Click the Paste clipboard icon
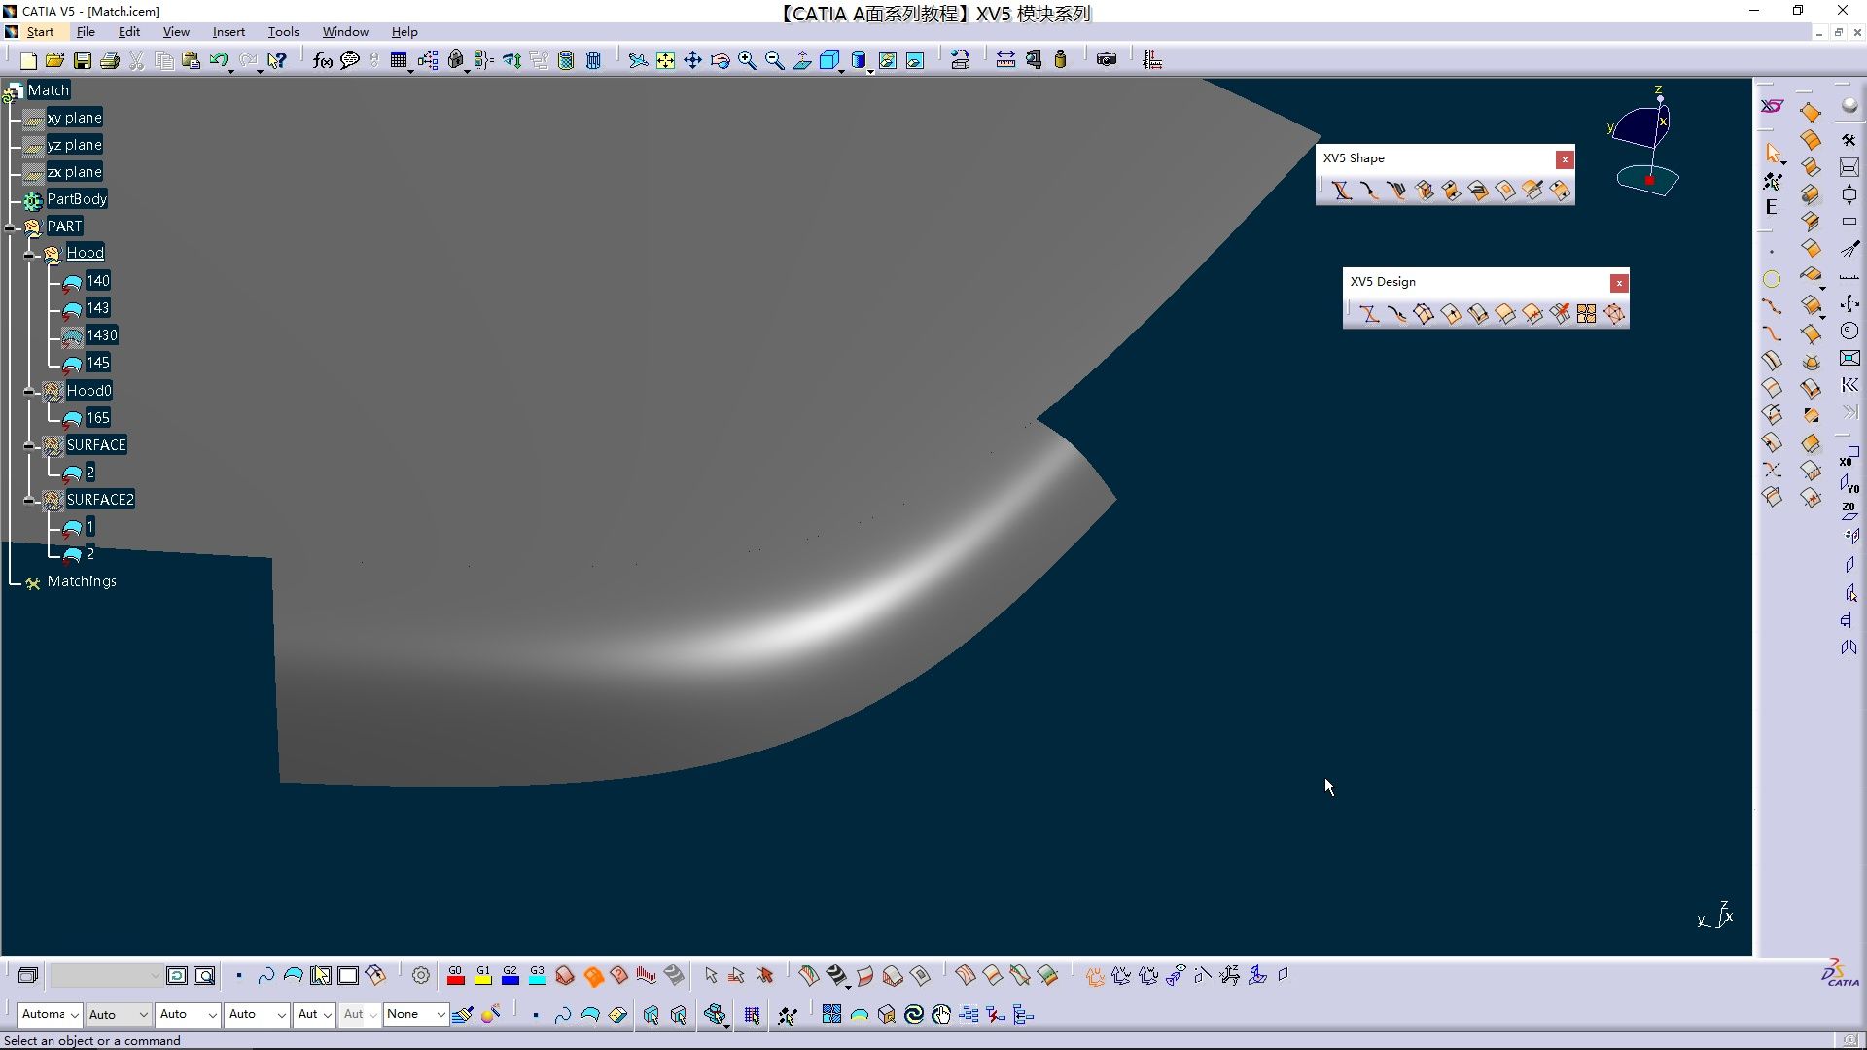The image size is (1867, 1050). (x=192, y=60)
